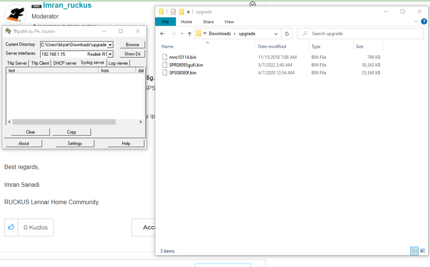Refresh the upgrade folder view

point(287,34)
